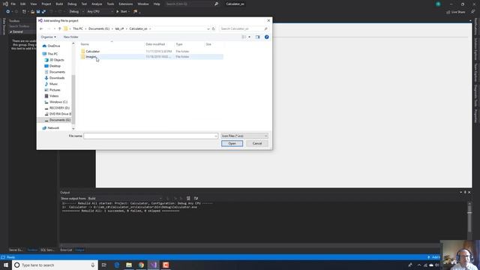Screen dimensions: 480x270
Task: Open the Debug configuration dropdown
Action: (76, 12)
